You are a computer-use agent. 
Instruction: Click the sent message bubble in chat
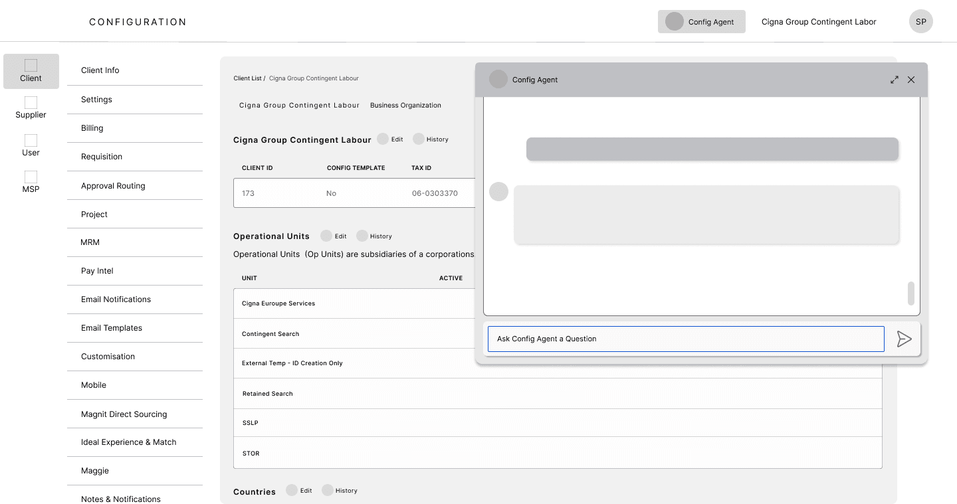712,149
